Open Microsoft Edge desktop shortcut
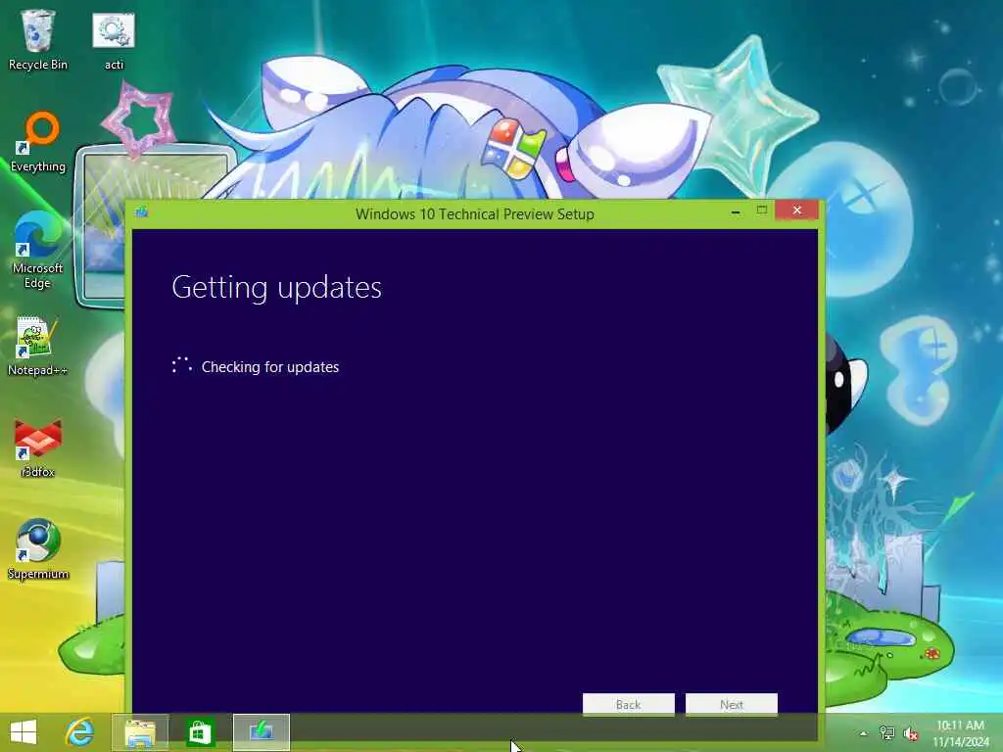The width and height of the screenshot is (1003, 752). (x=38, y=250)
